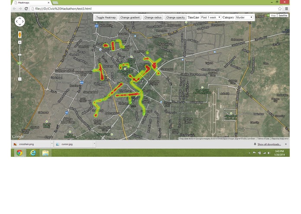Viewport: 301px width, 214px height.
Task: Open File Explorer from the taskbar
Action: point(45,153)
